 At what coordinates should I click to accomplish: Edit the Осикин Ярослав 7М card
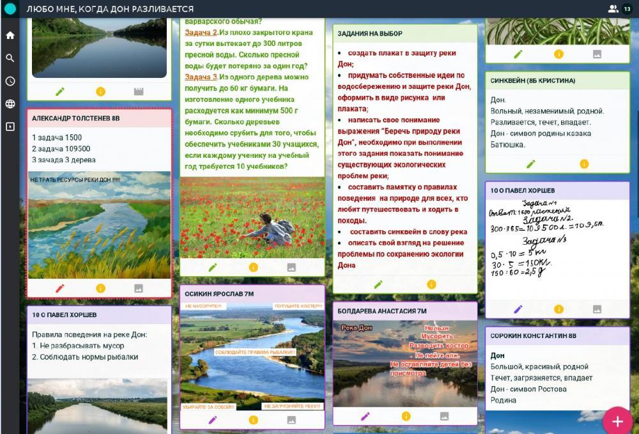(x=213, y=420)
